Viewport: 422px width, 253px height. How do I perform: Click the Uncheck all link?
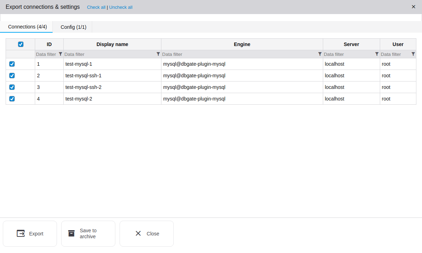[121, 7]
